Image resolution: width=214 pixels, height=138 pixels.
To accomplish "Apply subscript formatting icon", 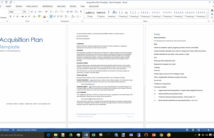I will 26,17.
